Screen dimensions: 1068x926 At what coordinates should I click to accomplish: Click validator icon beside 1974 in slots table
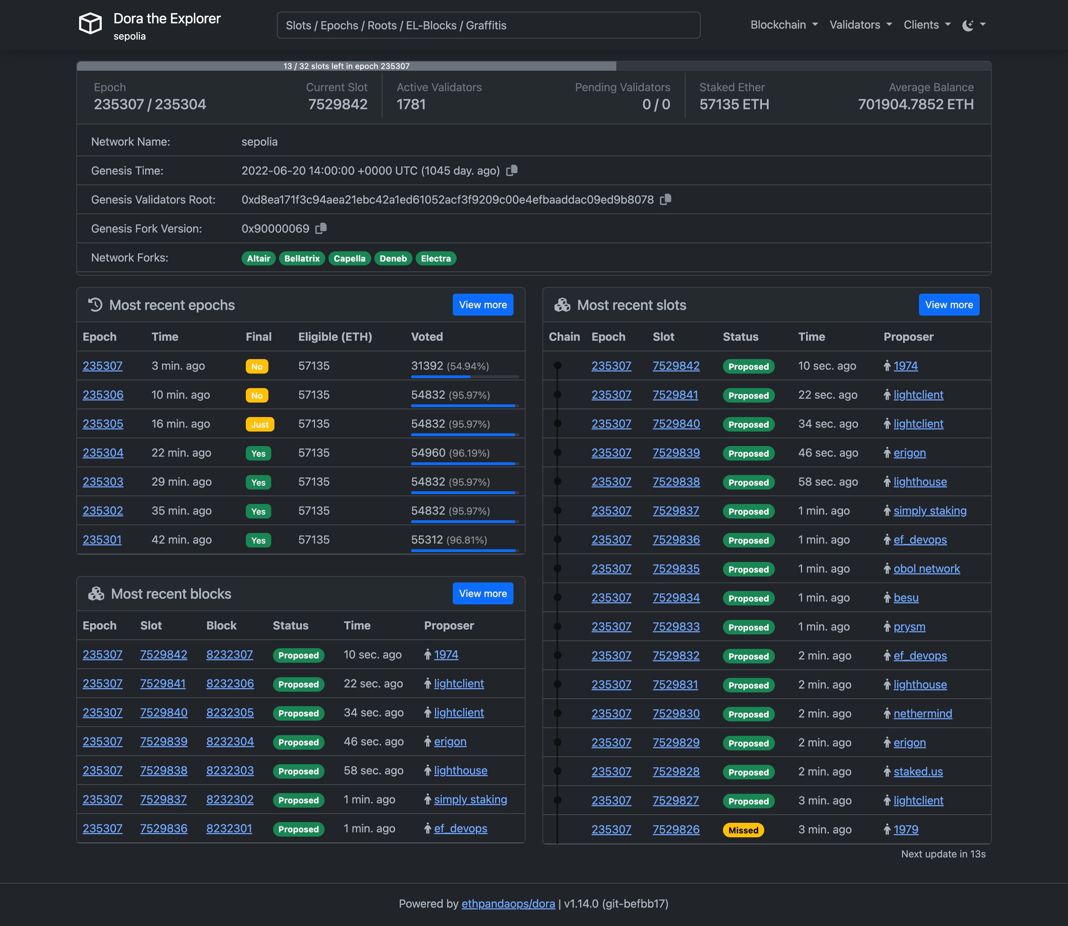pyautogui.click(x=887, y=366)
